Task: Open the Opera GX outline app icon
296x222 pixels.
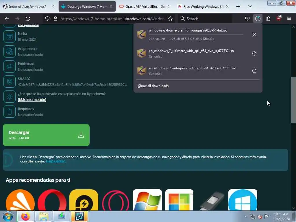Action: pyautogui.click(x=116, y=200)
